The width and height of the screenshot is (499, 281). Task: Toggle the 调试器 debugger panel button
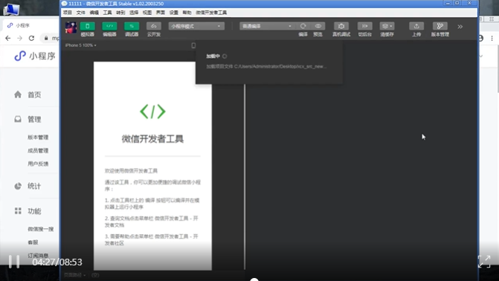(x=132, y=26)
